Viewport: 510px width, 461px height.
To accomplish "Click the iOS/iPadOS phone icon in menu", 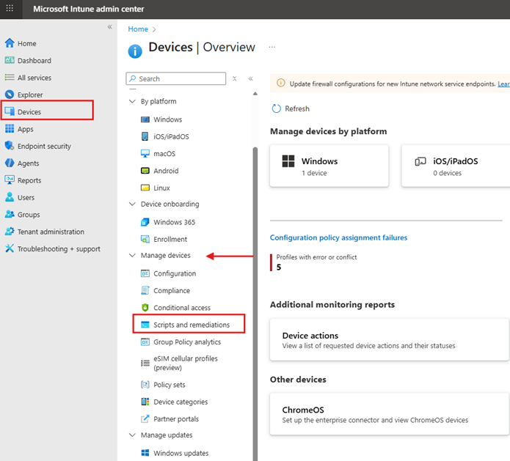I will click(145, 136).
